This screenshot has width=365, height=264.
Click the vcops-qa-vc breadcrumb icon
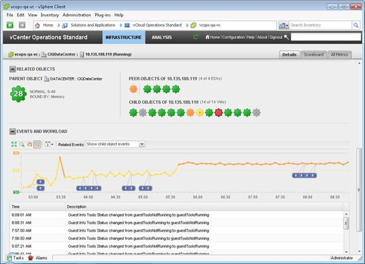pyautogui.click(x=193, y=25)
